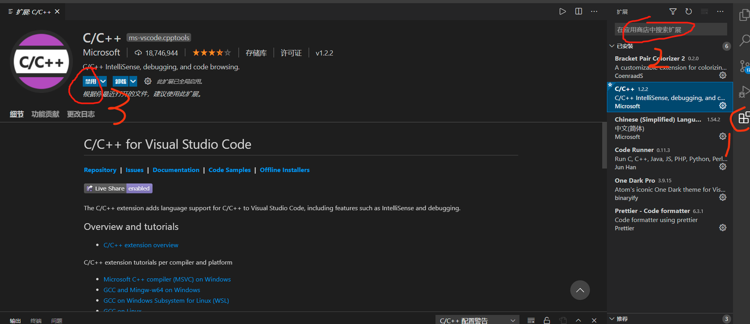Open settings gear for Code Runner extension
Image resolution: width=750 pixels, height=324 pixels.
click(722, 166)
